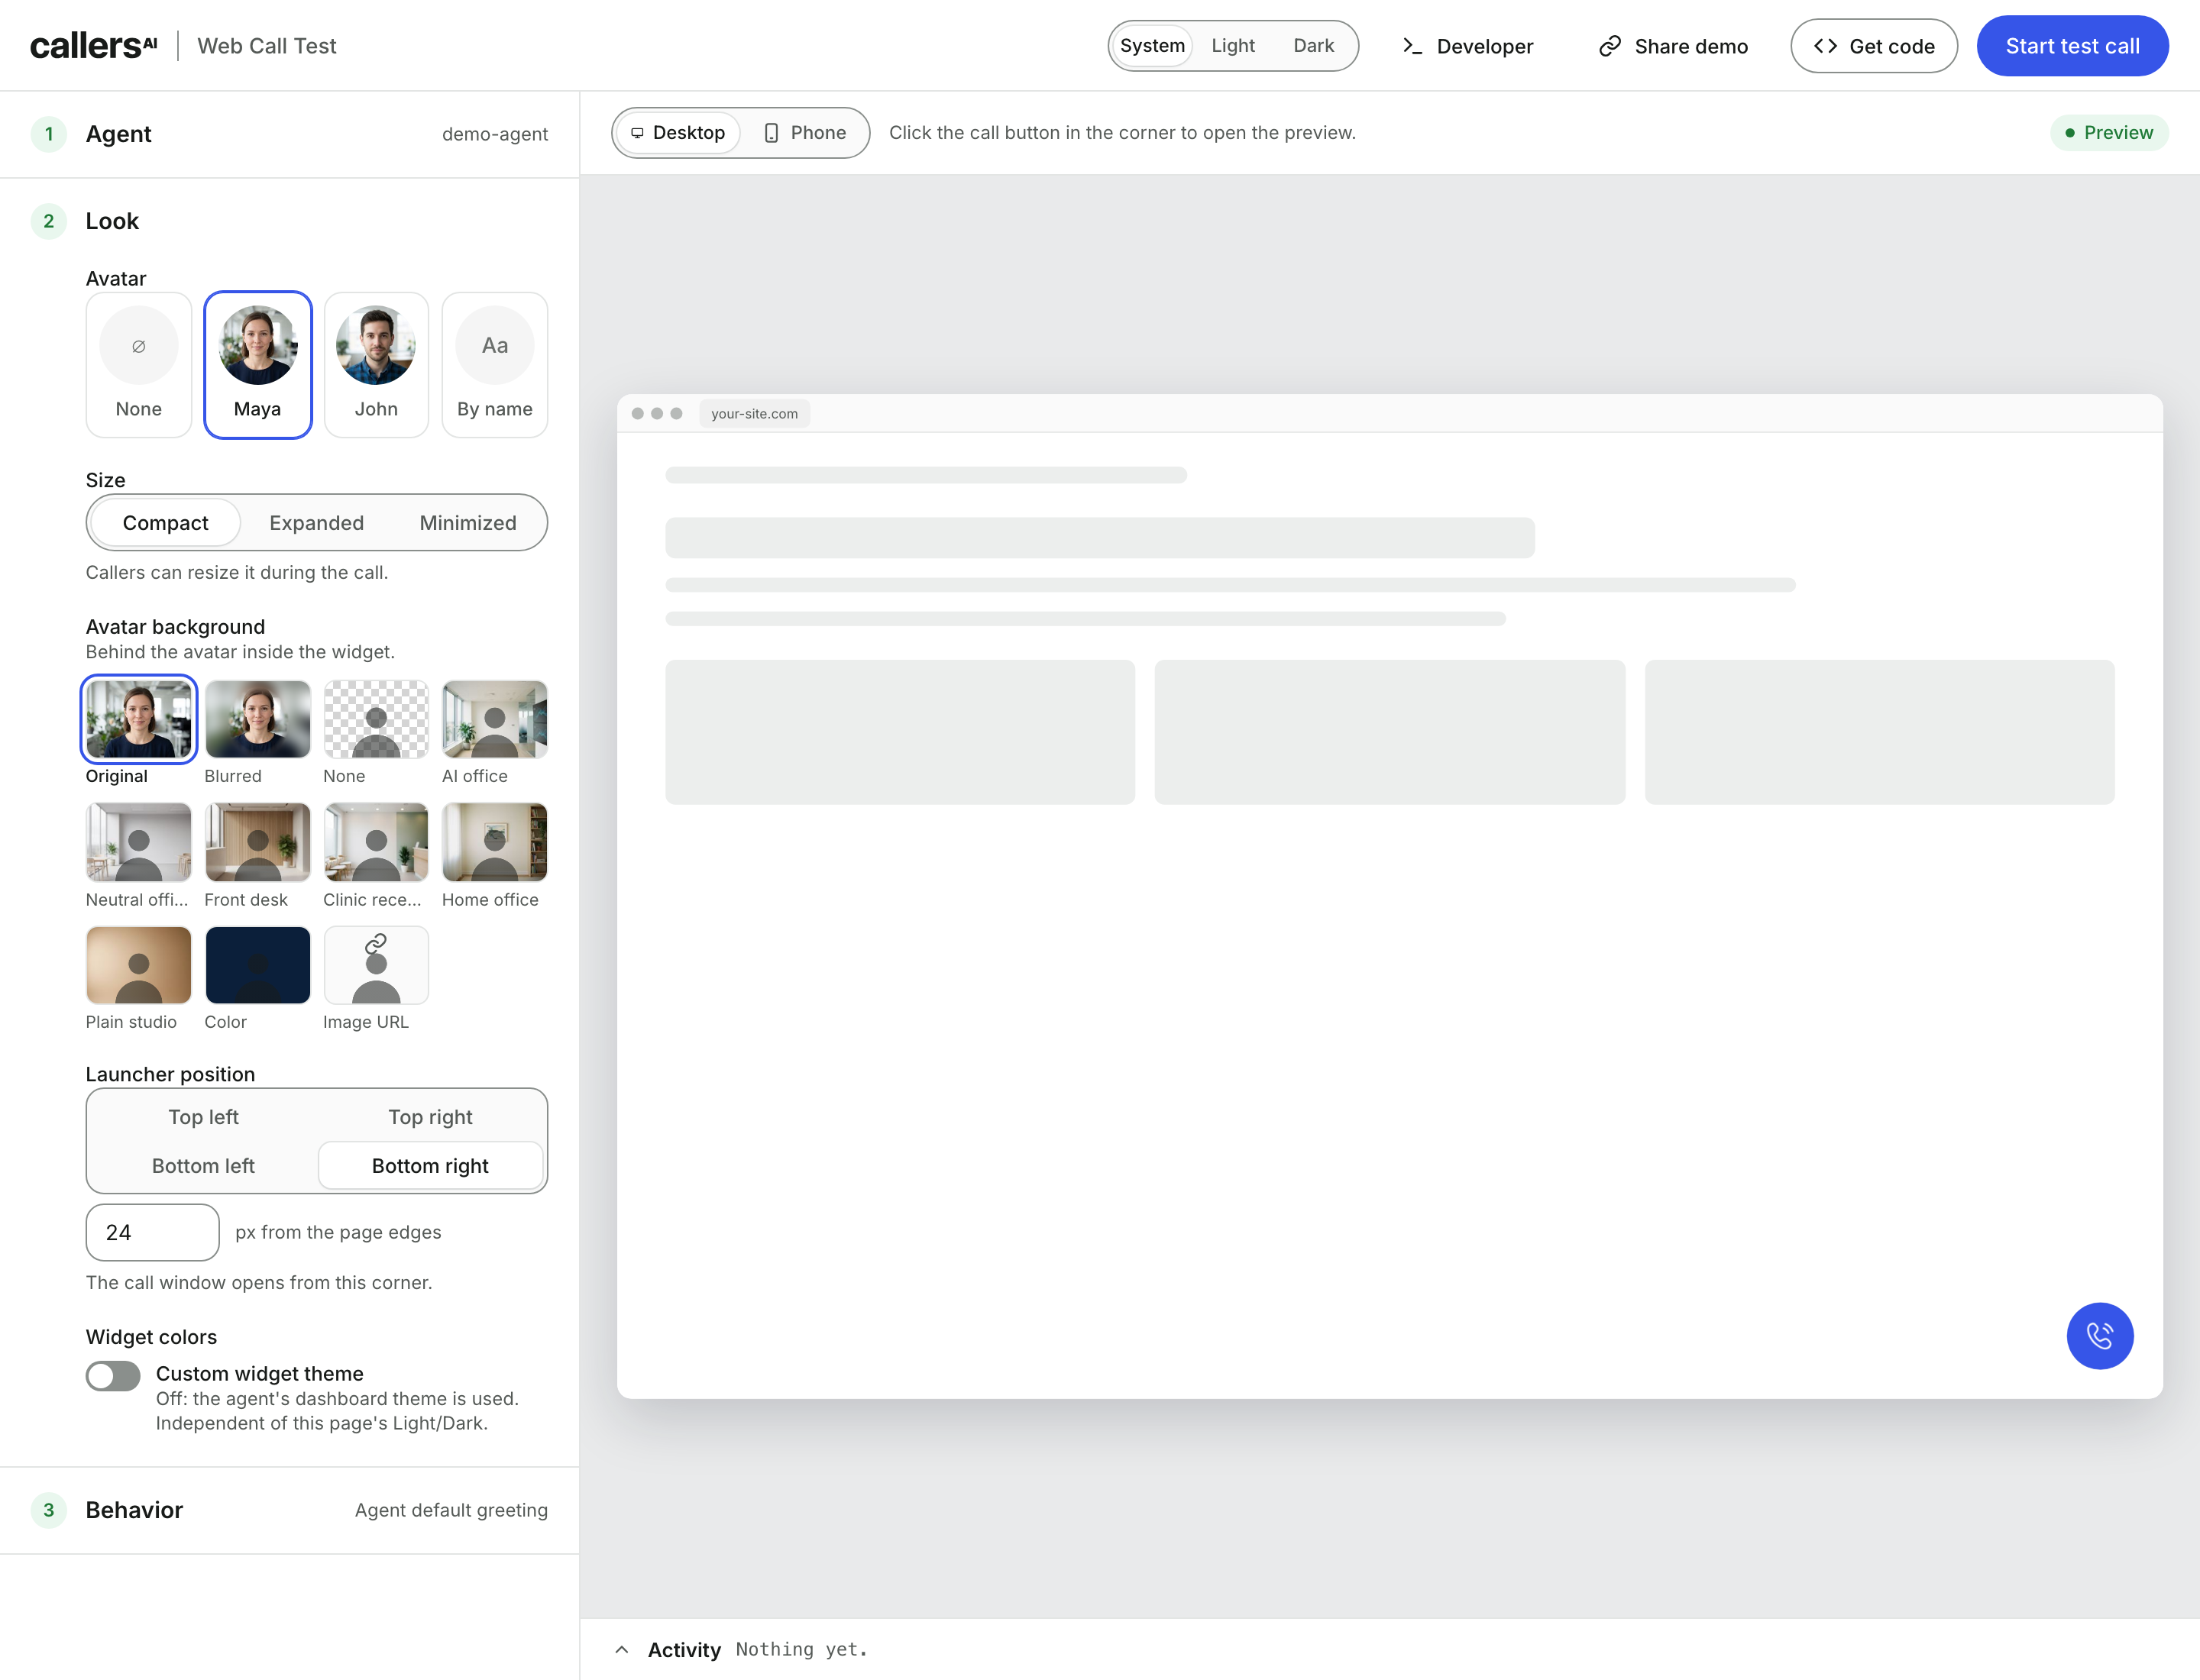Viewport: 2200px width, 1680px height.
Task: Set launcher position to Top left
Action: click(203, 1116)
